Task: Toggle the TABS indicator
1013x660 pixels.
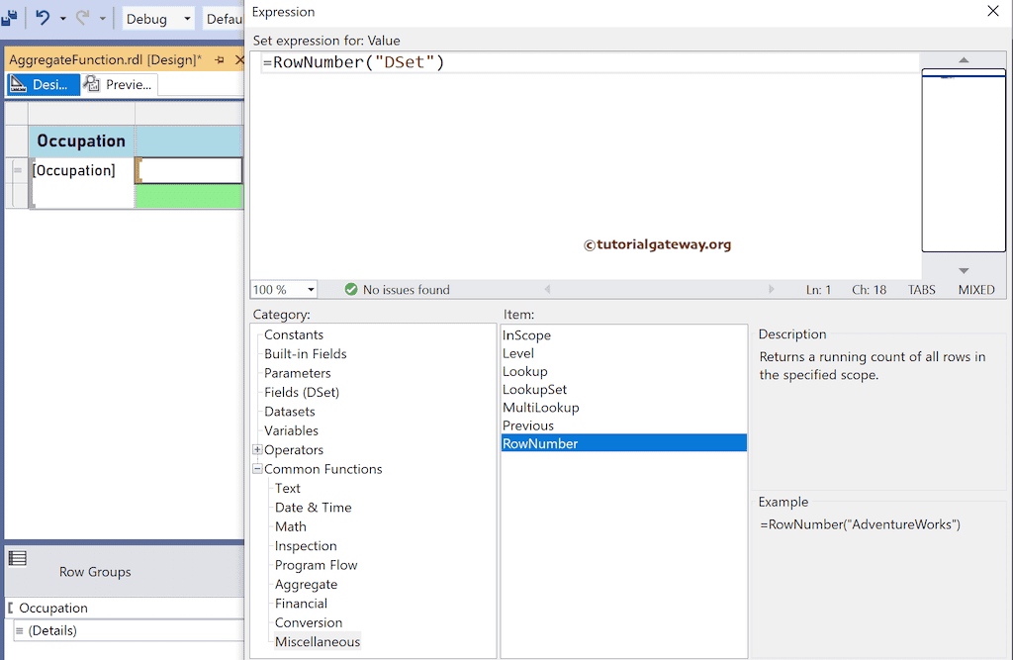Action: pyautogui.click(x=921, y=289)
